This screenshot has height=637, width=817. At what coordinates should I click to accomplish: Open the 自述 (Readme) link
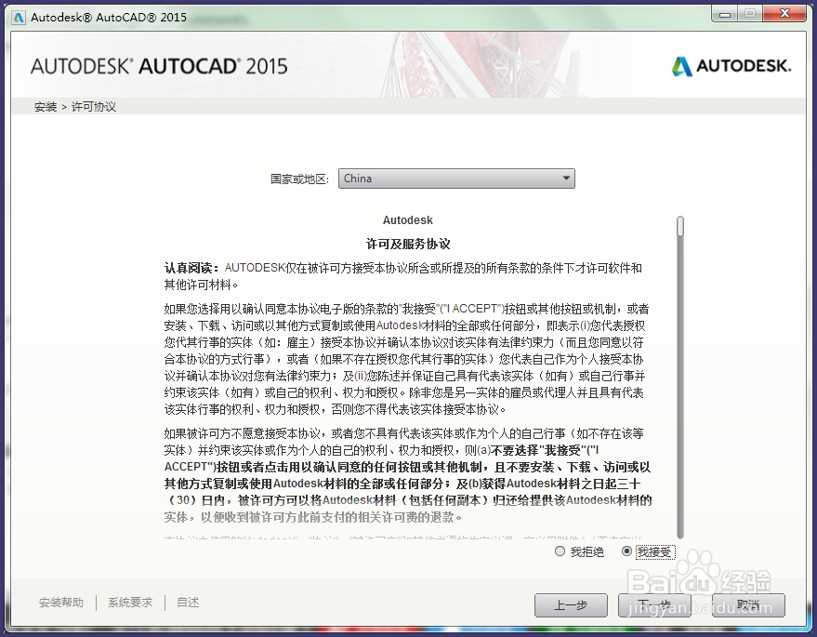[x=187, y=603]
